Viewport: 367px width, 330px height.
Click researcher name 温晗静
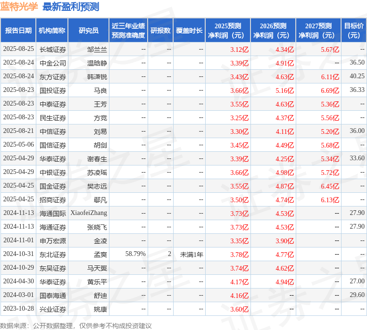pos(97,63)
